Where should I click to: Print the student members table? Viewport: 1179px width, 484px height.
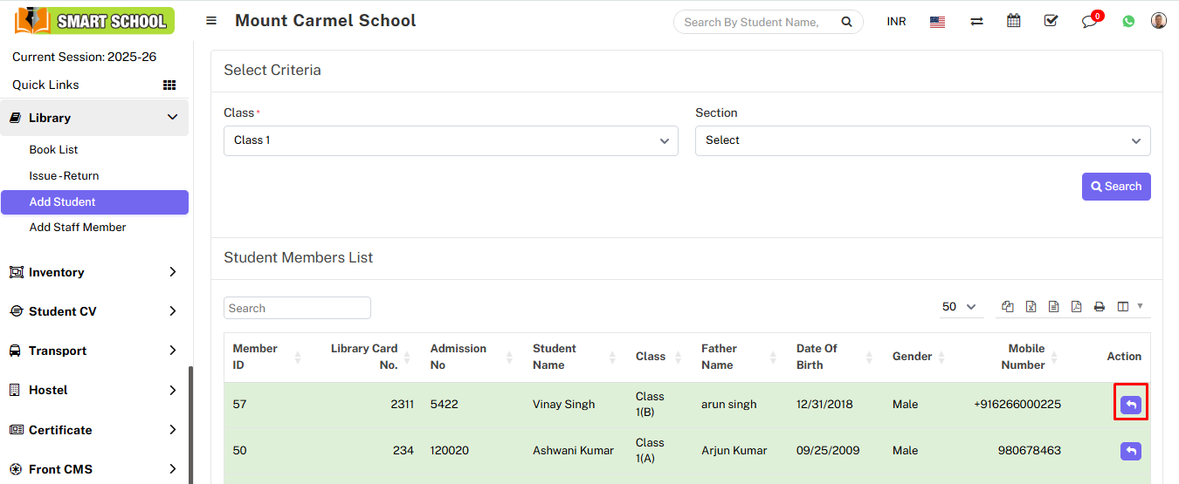click(1100, 307)
